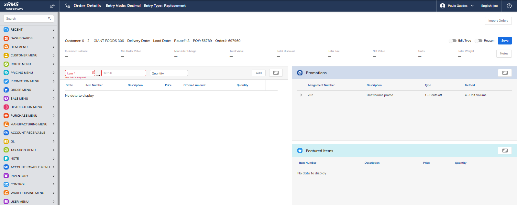This screenshot has height=205, width=517.
Task: Expand CUSTOMER MENU chevron
Action: tap(54, 55)
